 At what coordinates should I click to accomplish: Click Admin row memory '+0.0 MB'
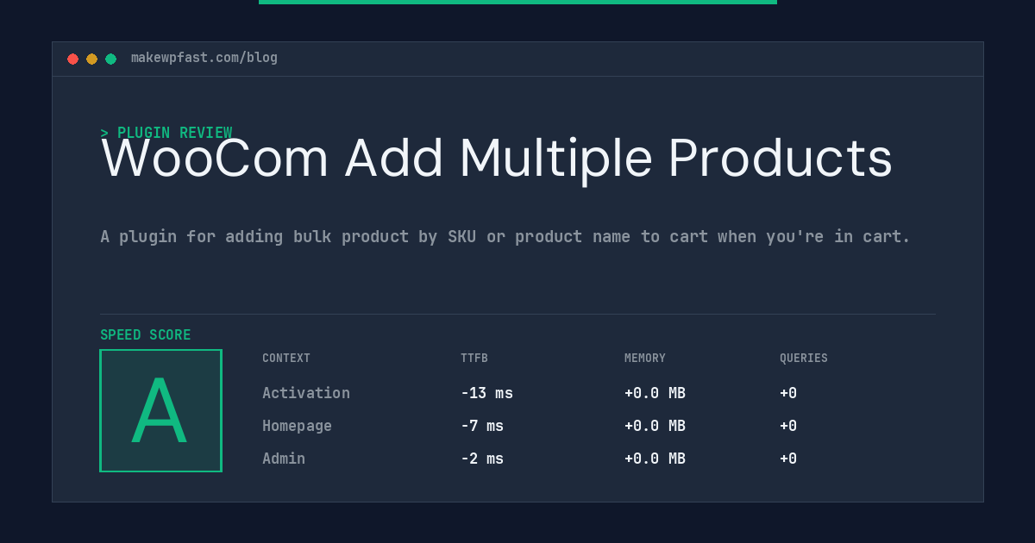point(655,459)
